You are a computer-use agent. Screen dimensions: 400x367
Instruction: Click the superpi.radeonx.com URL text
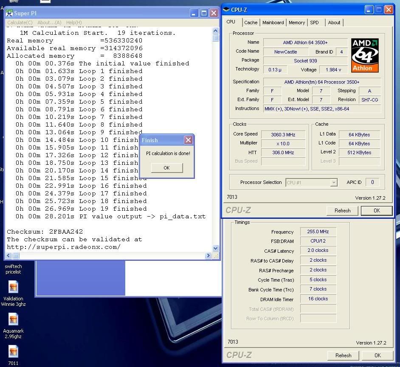pos(64,247)
